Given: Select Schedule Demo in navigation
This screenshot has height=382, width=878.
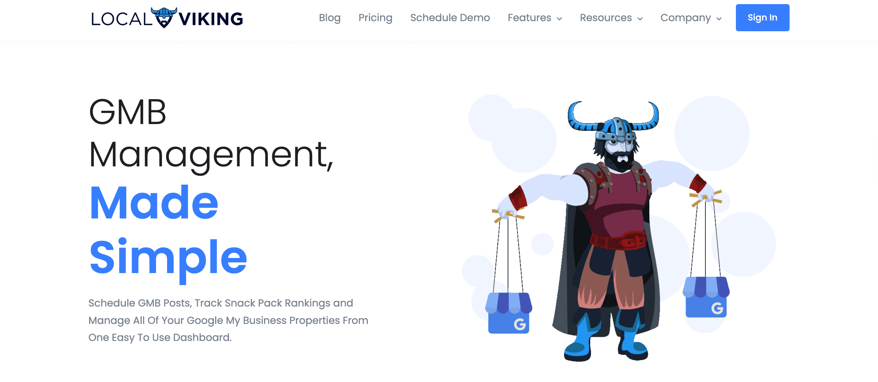Looking at the screenshot, I should pyautogui.click(x=450, y=18).
